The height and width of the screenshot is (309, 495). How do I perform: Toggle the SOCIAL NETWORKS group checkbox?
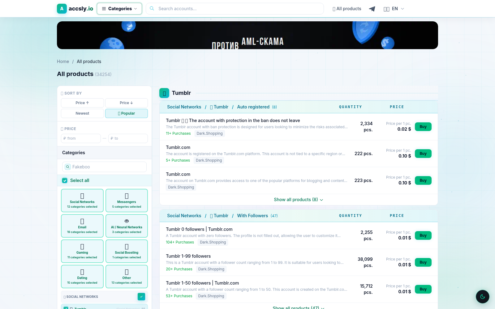141,297
